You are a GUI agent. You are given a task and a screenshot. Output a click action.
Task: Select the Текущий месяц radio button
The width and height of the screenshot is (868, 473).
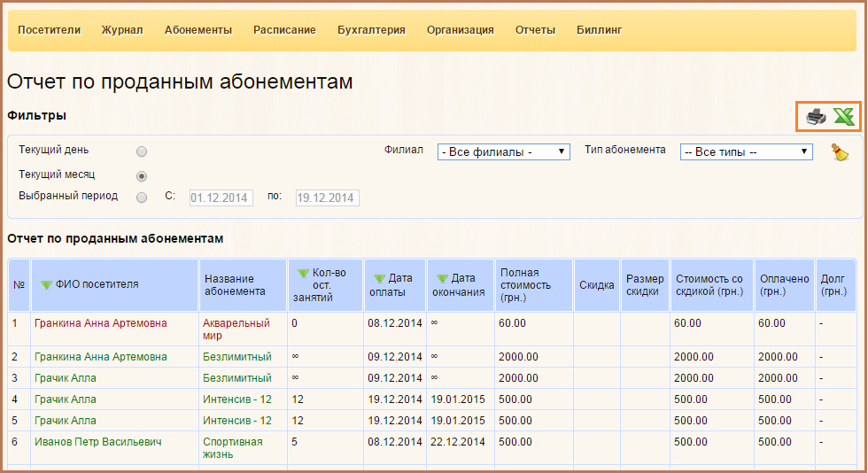(x=142, y=175)
